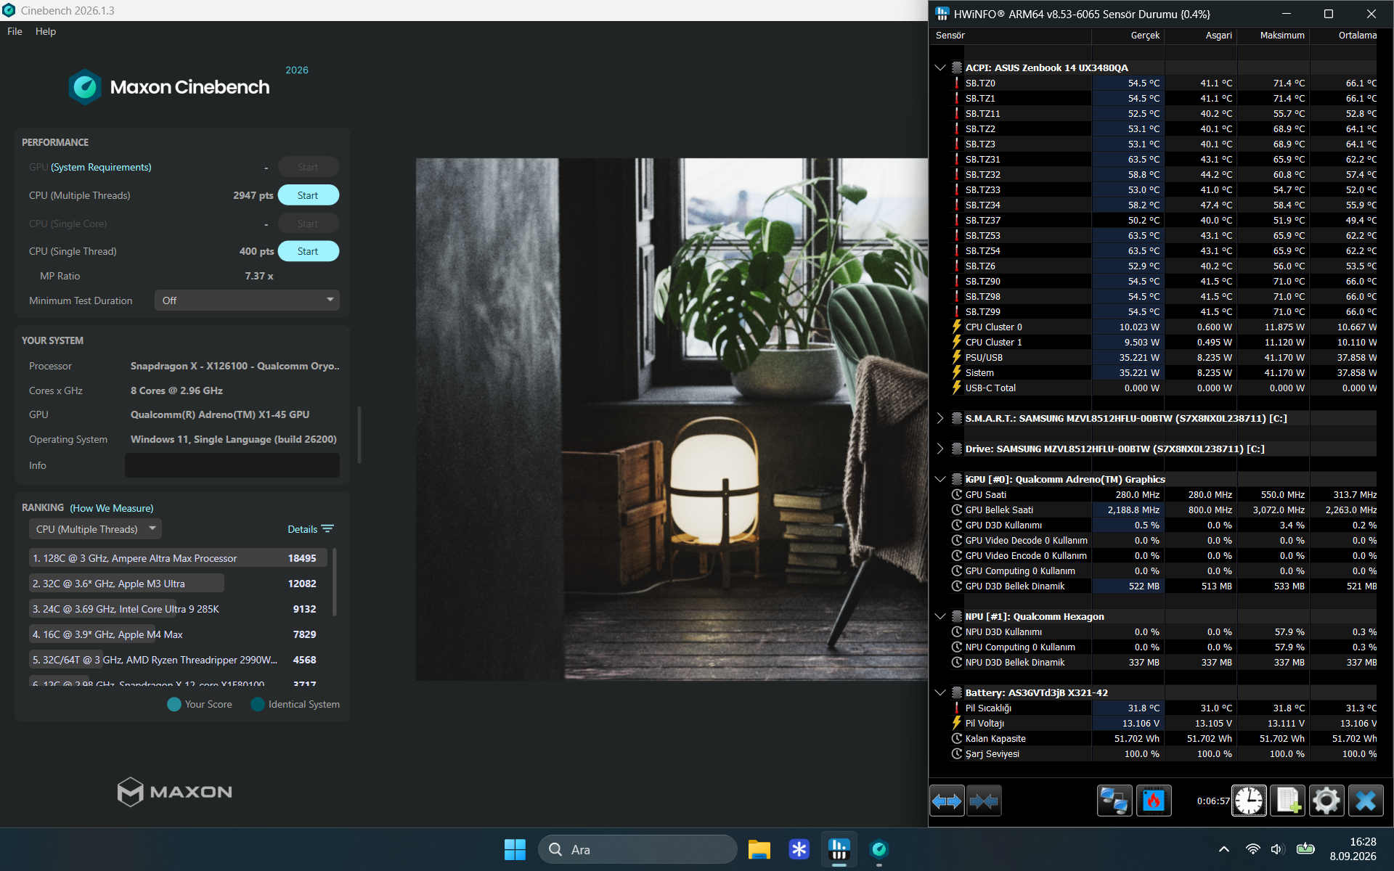Click the blue asterisk app taskbar icon

pos(799,849)
